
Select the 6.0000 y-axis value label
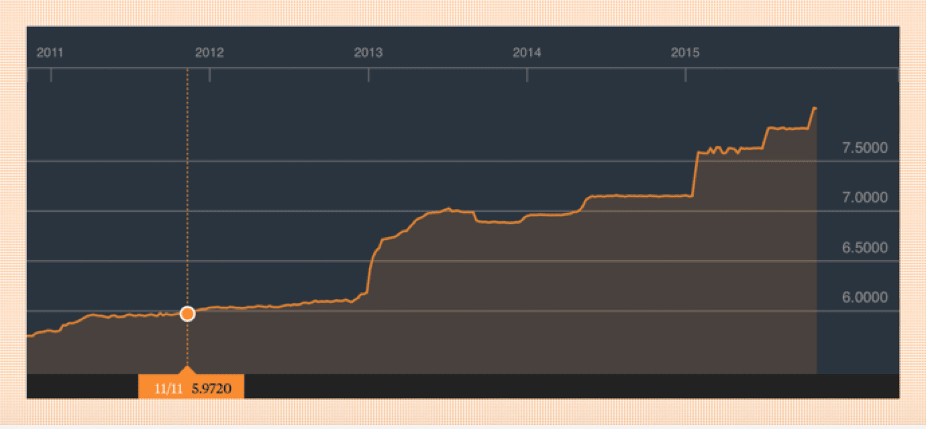(x=864, y=298)
